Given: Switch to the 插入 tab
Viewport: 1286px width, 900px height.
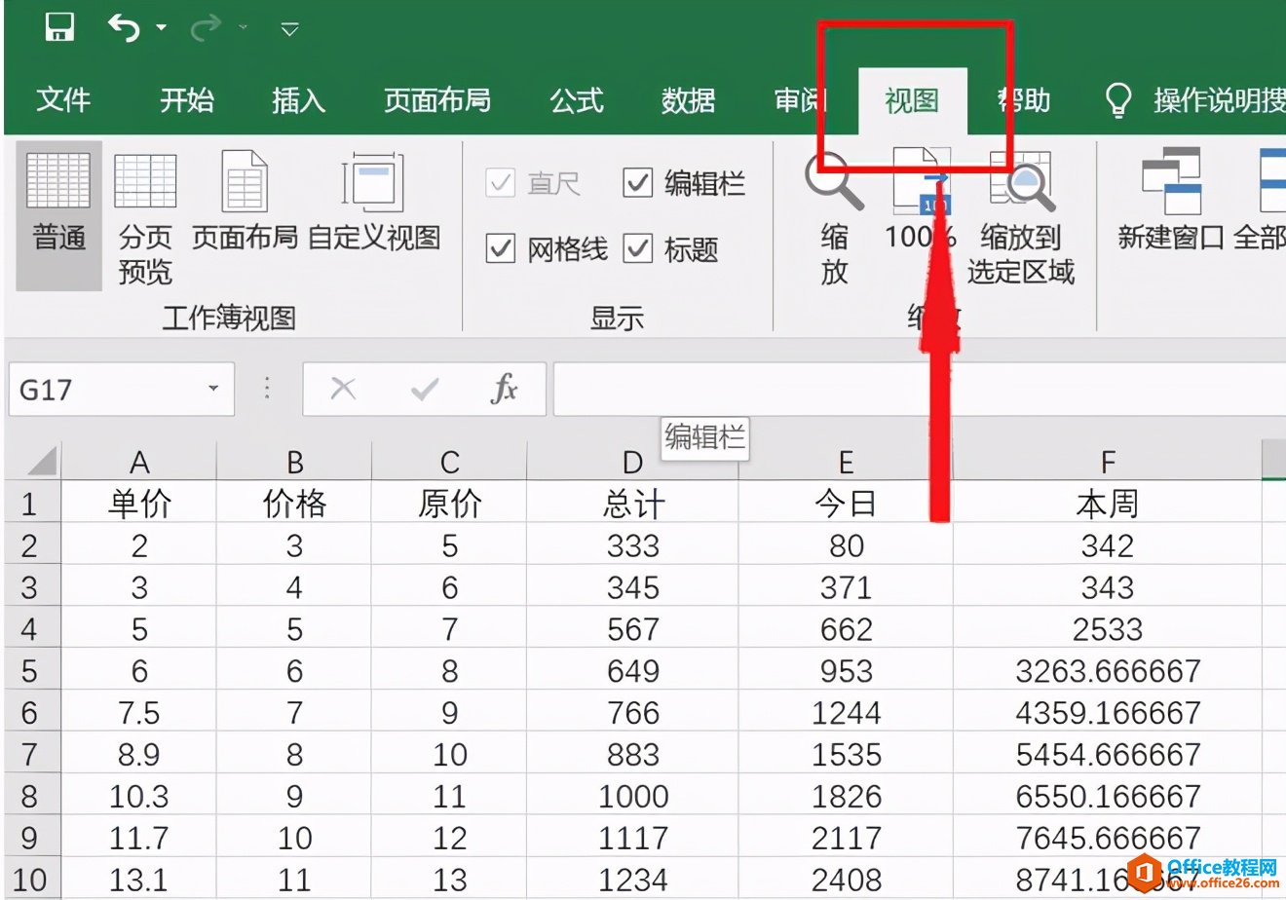Looking at the screenshot, I should (298, 100).
